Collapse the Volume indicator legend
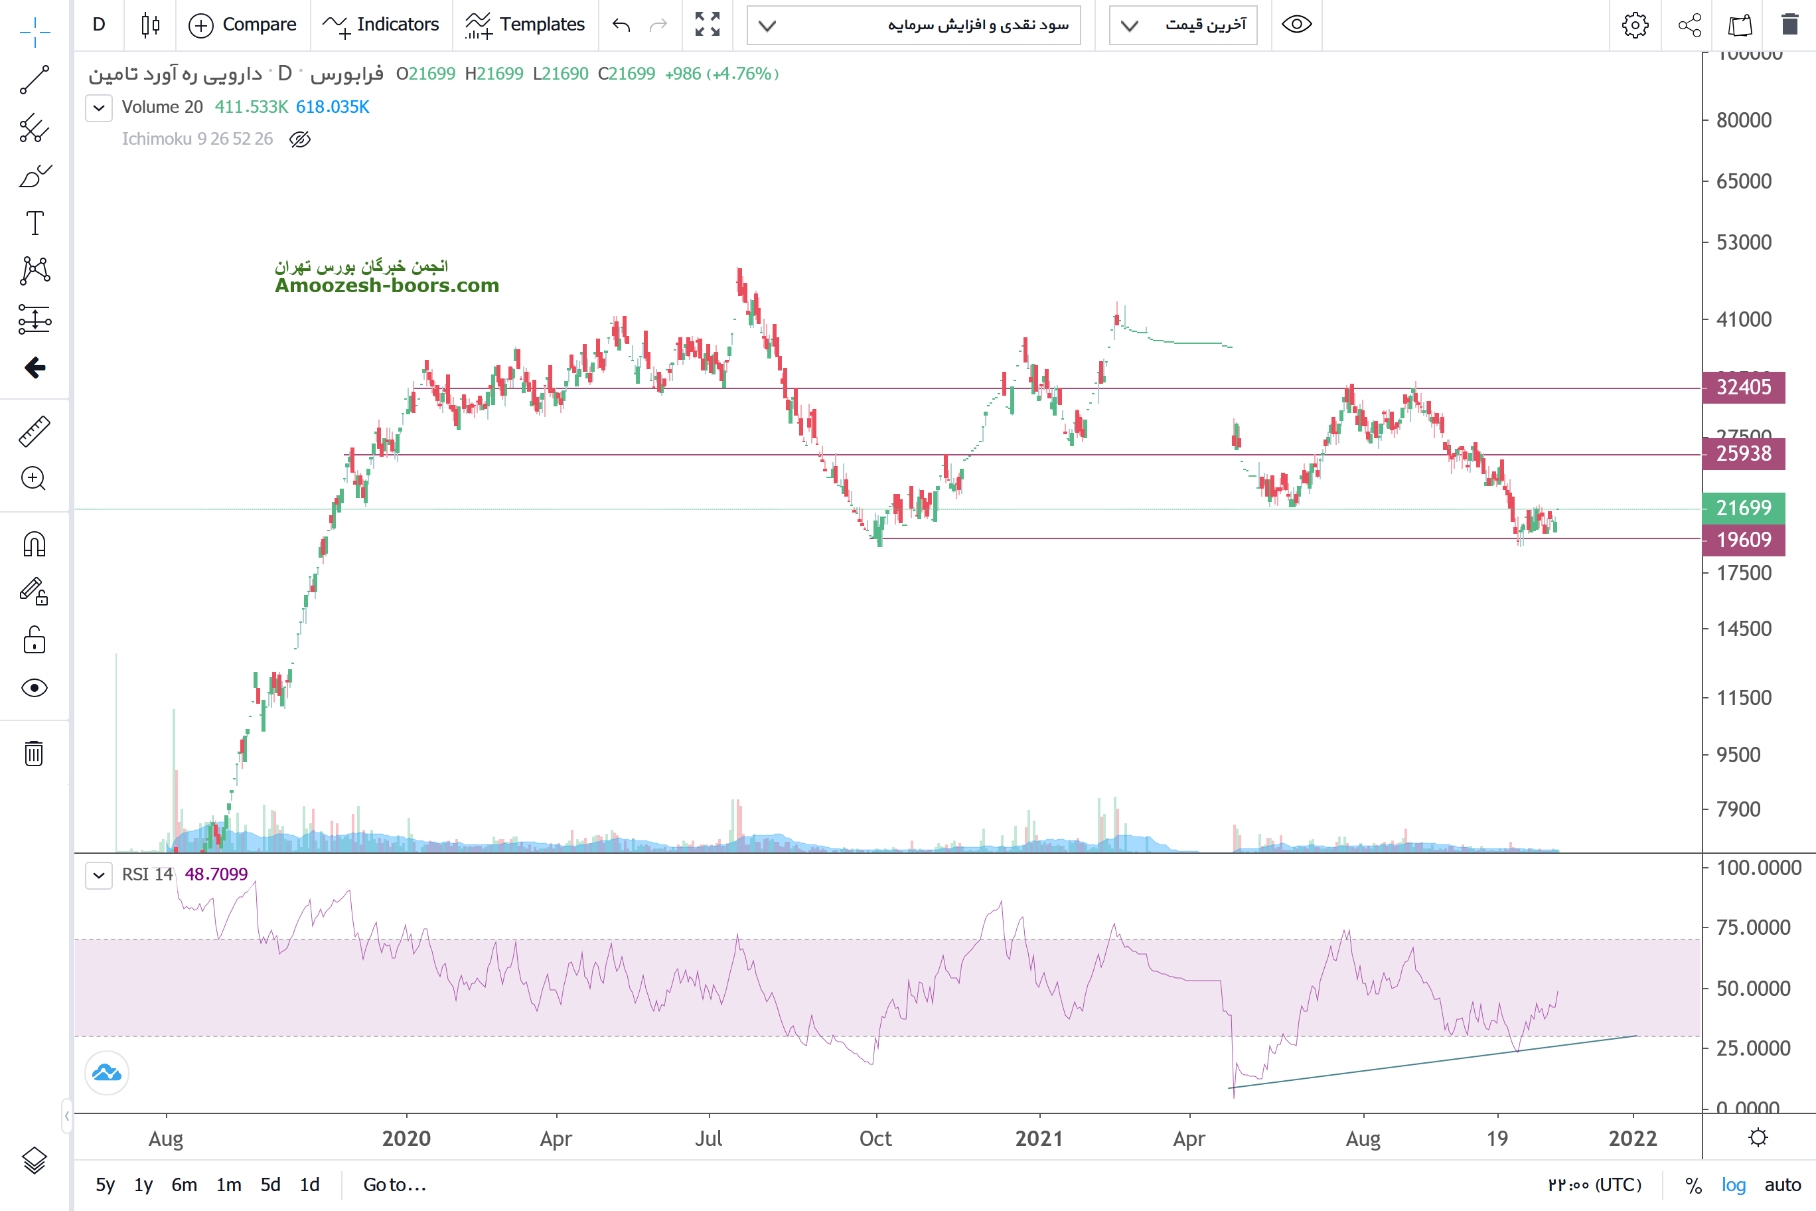 coord(99,108)
